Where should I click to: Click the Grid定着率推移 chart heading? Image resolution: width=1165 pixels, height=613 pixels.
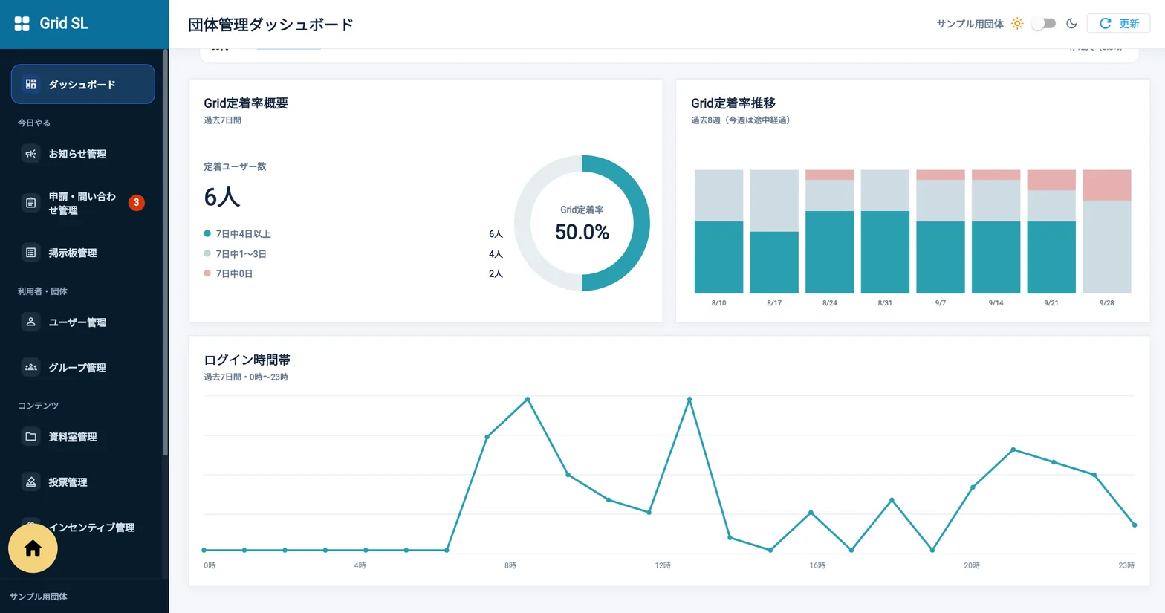(733, 103)
